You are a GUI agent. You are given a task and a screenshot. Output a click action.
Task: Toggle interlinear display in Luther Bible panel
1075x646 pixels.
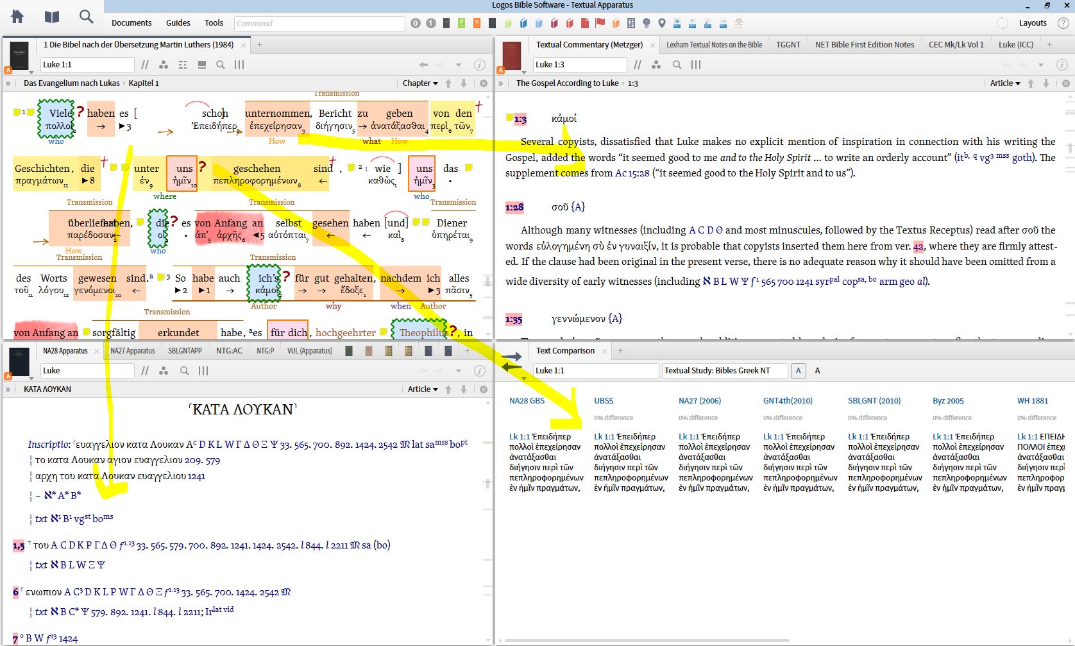[183, 65]
